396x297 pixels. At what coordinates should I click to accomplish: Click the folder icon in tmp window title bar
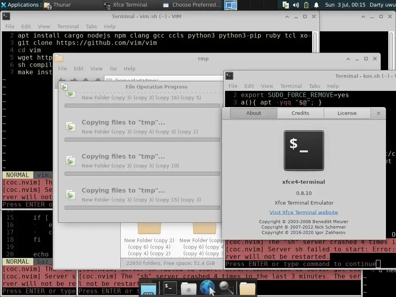[59, 59]
